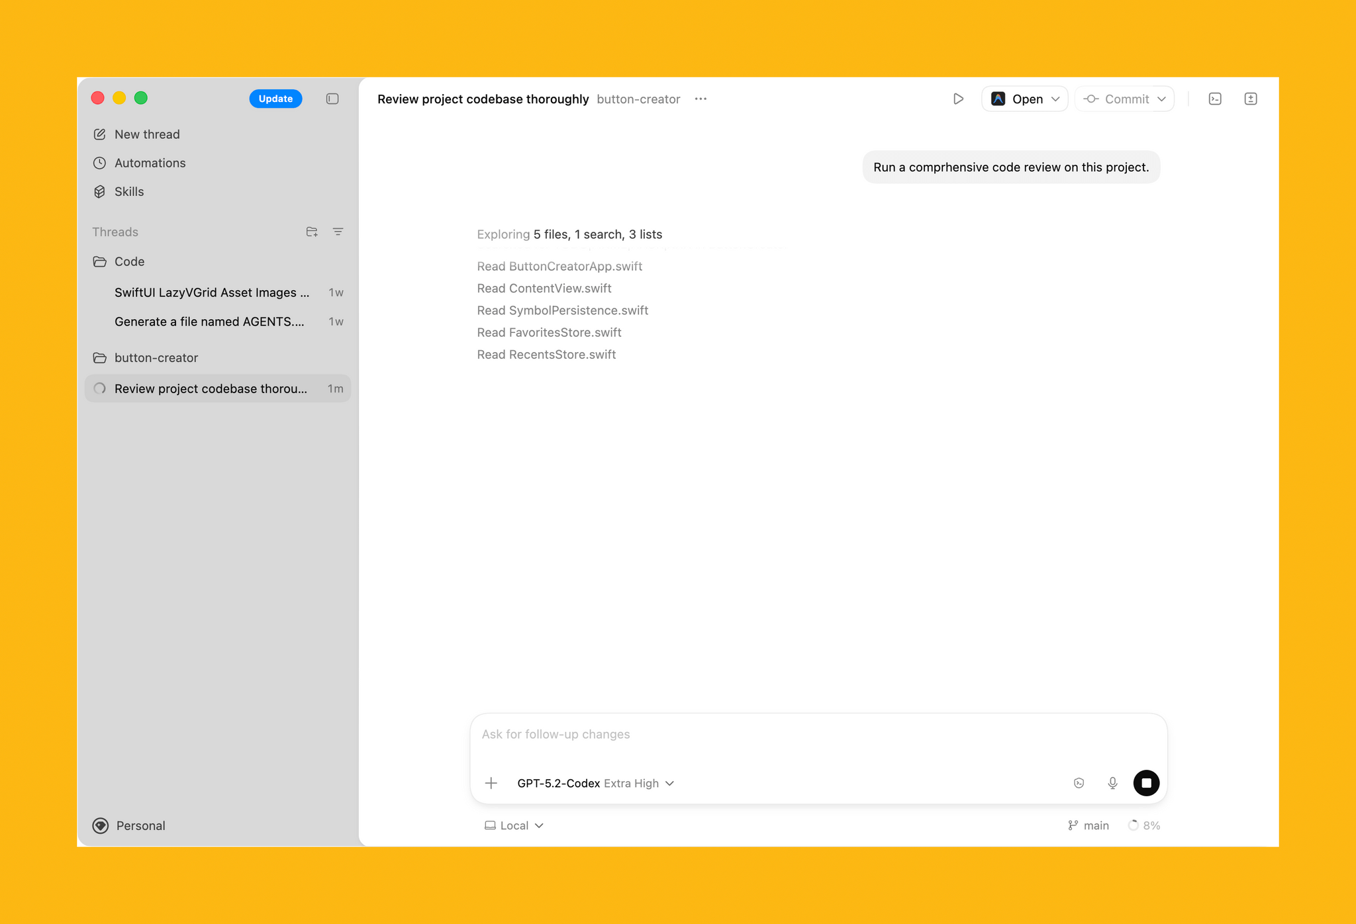1356x924 pixels.
Task: Click the plus attach icon in composer
Action: tap(491, 783)
